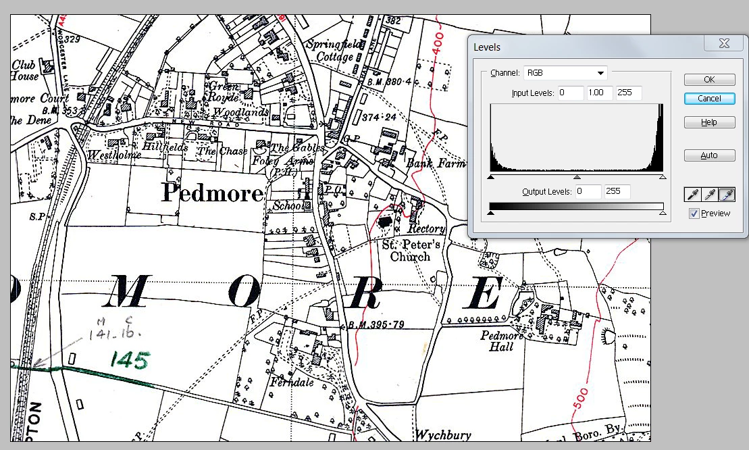Click the Hillfields label on the map

click(165, 147)
